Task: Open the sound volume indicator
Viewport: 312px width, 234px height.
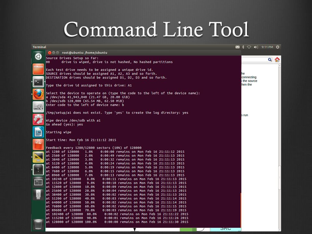Action: pyautogui.click(x=256, y=47)
